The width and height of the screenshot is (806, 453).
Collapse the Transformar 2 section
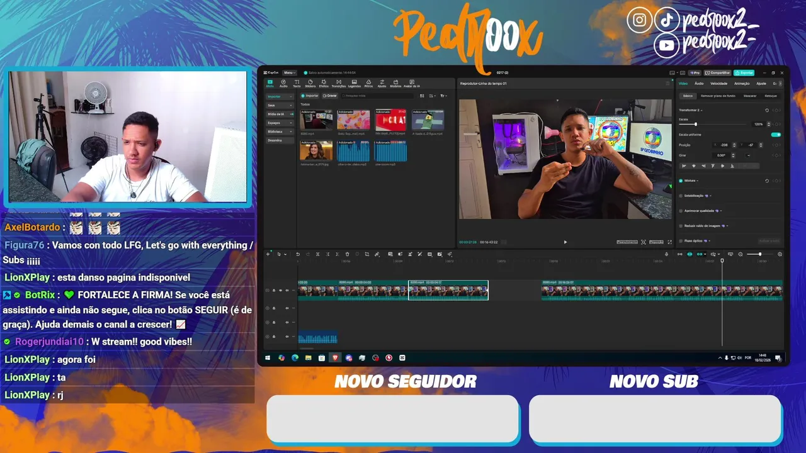[x=701, y=110]
